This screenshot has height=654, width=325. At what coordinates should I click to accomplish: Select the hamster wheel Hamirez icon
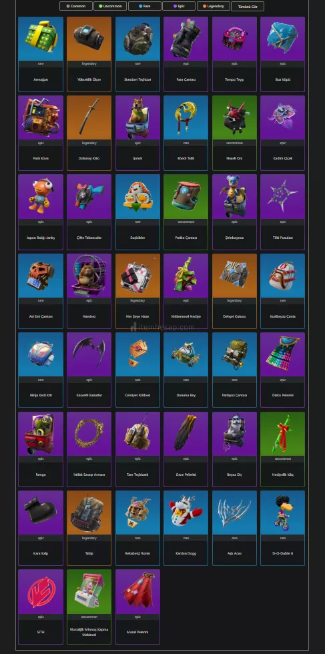coord(89,276)
